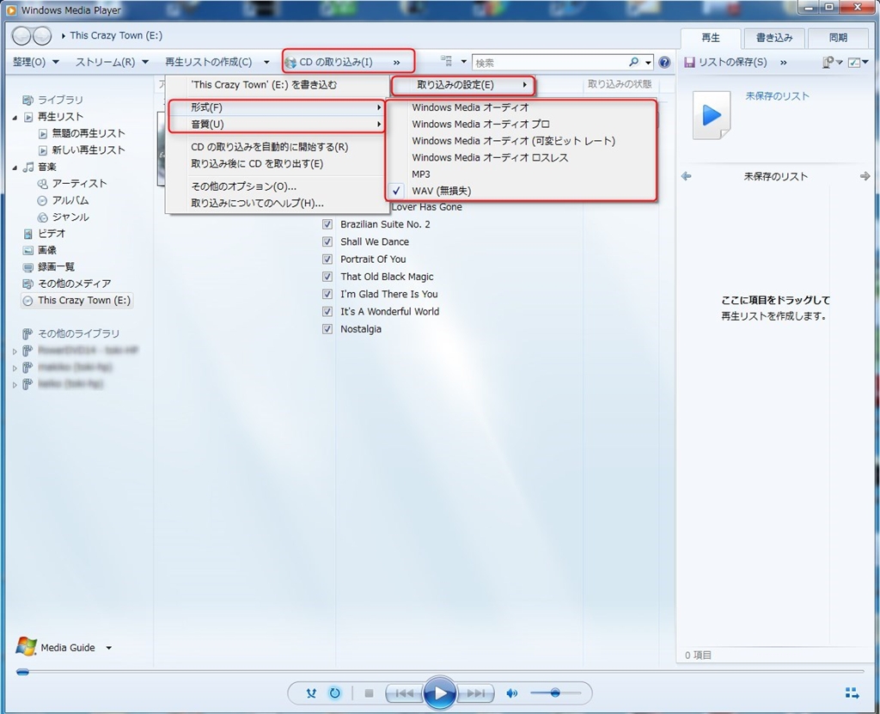
Task: Select その他のオプション(O)... menu entry
Action: [277, 186]
